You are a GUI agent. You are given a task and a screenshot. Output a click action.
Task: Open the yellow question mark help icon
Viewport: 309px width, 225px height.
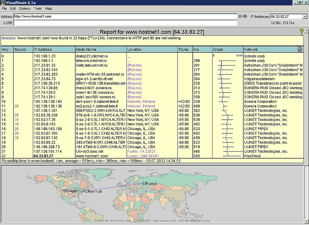pos(301,32)
